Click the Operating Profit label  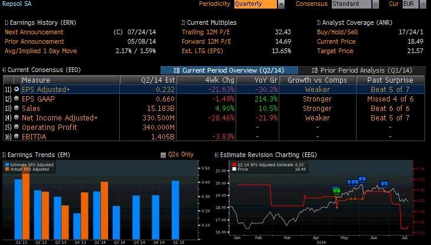click(50, 127)
